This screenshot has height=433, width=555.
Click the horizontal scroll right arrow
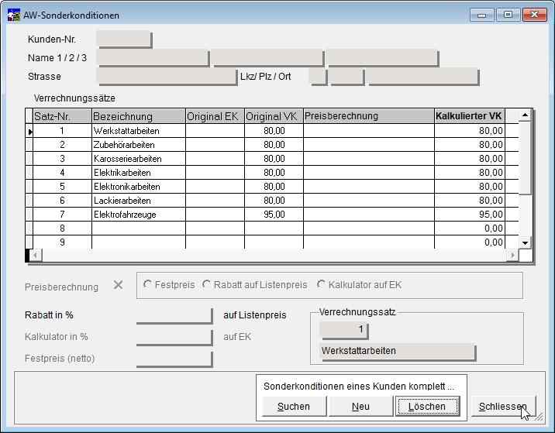(x=512, y=255)
